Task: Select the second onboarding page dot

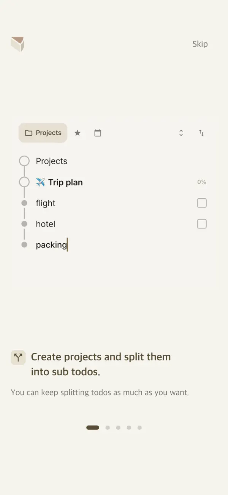Action: click(108, 427)
